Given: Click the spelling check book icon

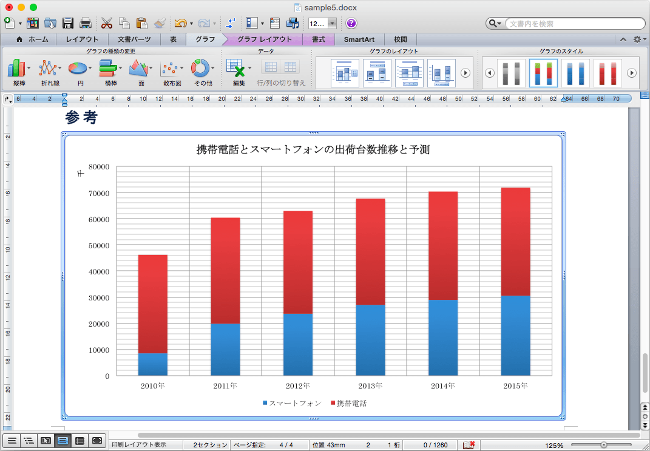Looking at the screenshot, I should point(469,445).
